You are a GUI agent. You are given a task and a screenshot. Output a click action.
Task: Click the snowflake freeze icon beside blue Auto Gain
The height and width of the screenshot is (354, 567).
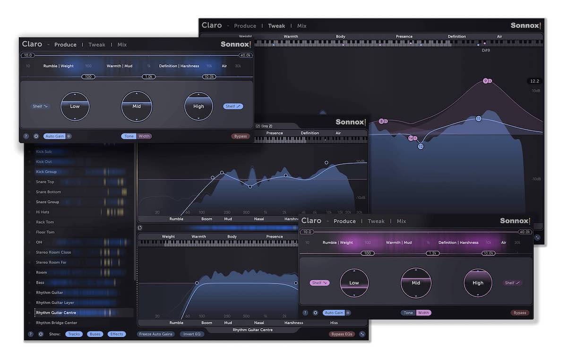click(69, 136)
